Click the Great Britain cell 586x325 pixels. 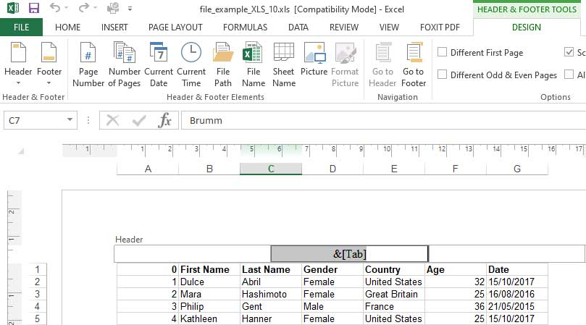coord(394,294)
